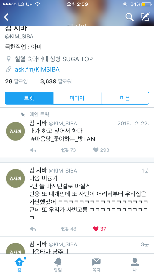The image size is (154, 274).
Task: Switch to the 마음 tab
Action: [x=125, y=98]
